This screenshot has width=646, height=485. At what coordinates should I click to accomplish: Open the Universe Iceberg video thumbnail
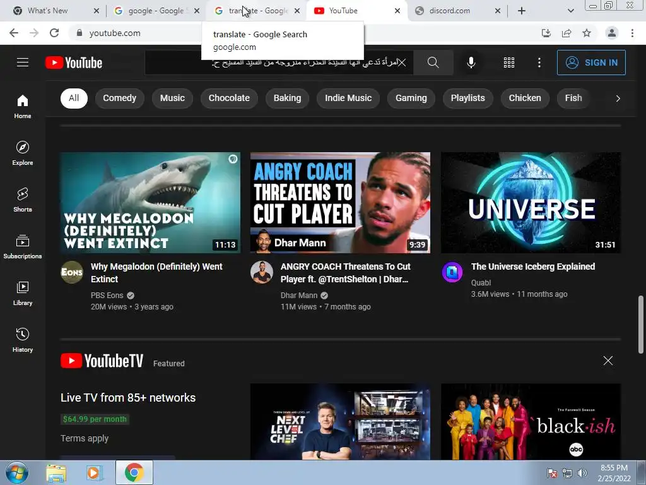531,203
